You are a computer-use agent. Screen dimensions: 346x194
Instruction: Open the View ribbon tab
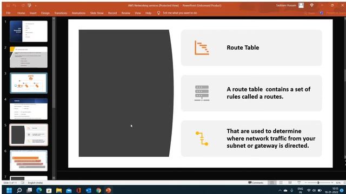(x=138, y=13)
